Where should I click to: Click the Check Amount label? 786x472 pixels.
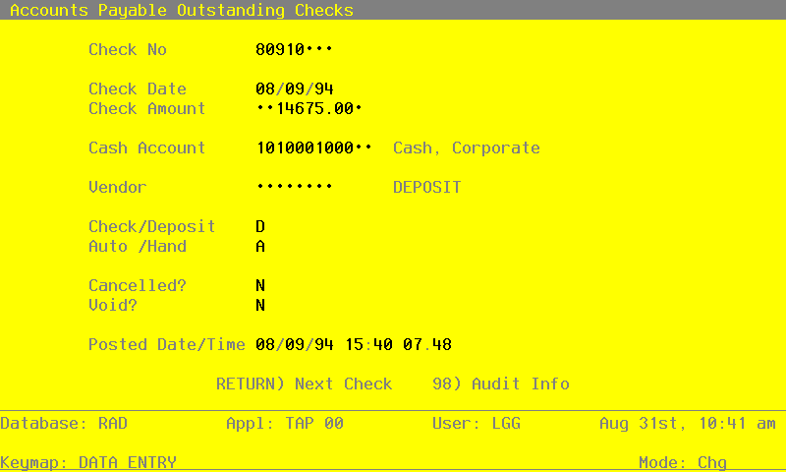pyautogui.click(x=146, y=108)
